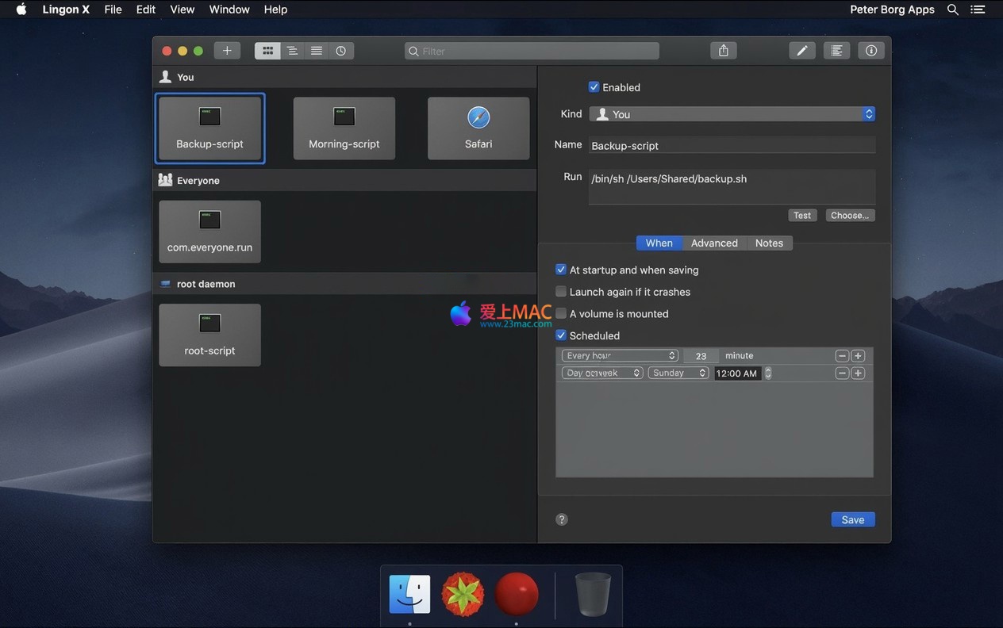The image size is (1003, 628).
Task: Switch to outline list view
Action: click(x=292, y=51)
